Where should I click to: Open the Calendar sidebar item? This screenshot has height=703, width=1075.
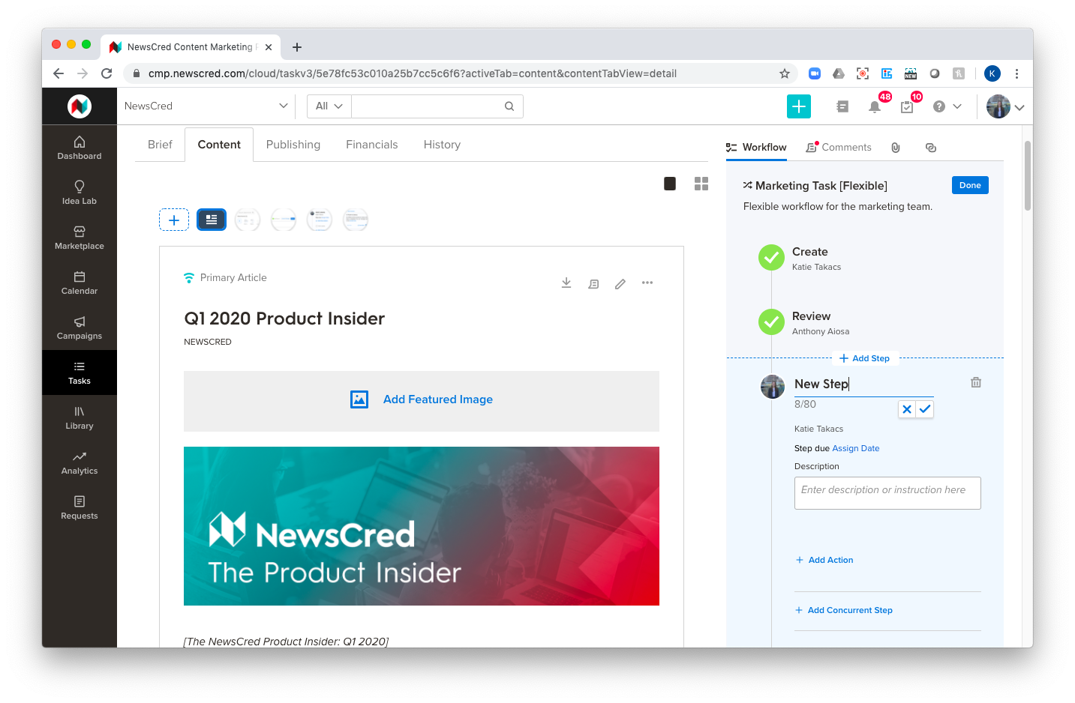coord(80,283)
